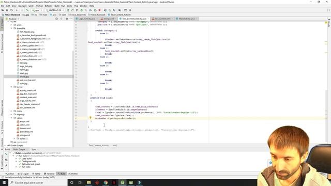The image size is (331, 186).
Task: Click the project panel settings gear
Action: coord(67,19)
